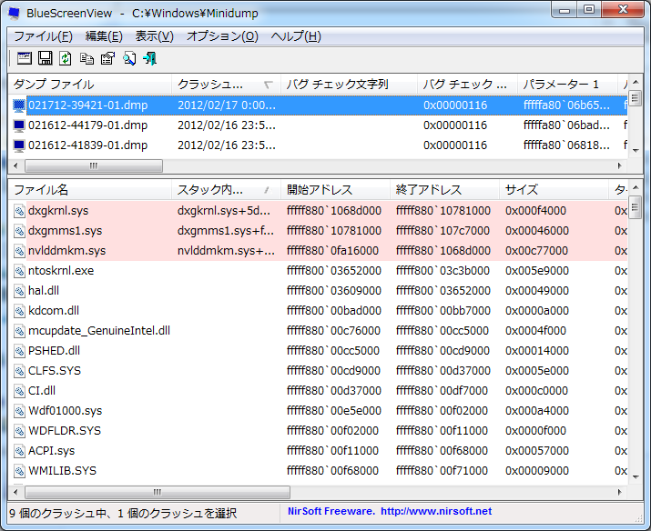651x531 pixels.
Task: Click the Refresh toolbar icon
Action: coord(66,58)
